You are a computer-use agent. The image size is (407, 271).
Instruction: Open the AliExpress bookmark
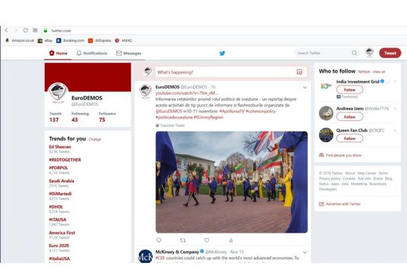[x=100, y=41]
